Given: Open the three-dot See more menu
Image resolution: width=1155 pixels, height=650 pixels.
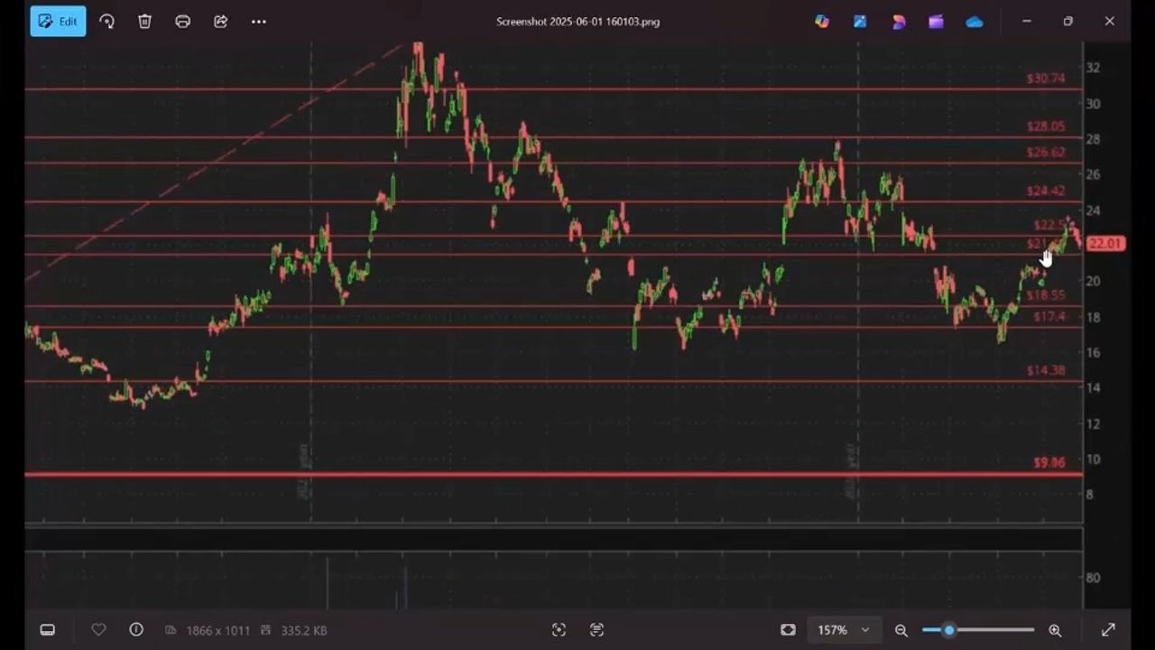Looking at the screenshot, I should pos(259,22).
